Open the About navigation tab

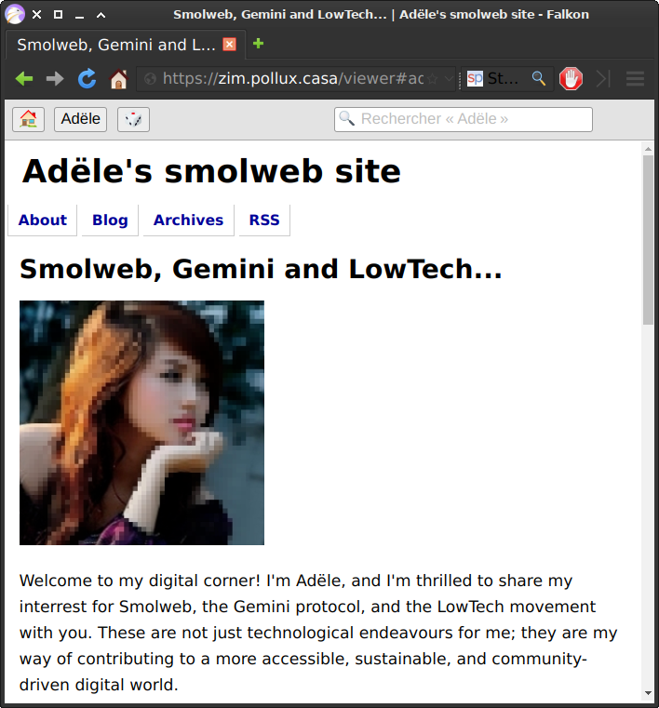point(43,220)
